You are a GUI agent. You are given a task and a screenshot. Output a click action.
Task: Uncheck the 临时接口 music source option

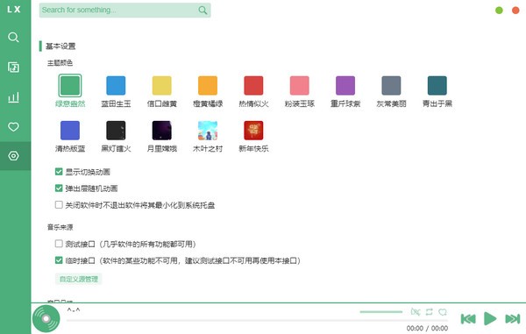coord(59,260)
